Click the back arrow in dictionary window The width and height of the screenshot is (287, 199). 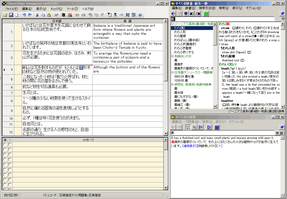tap(174, 14)
